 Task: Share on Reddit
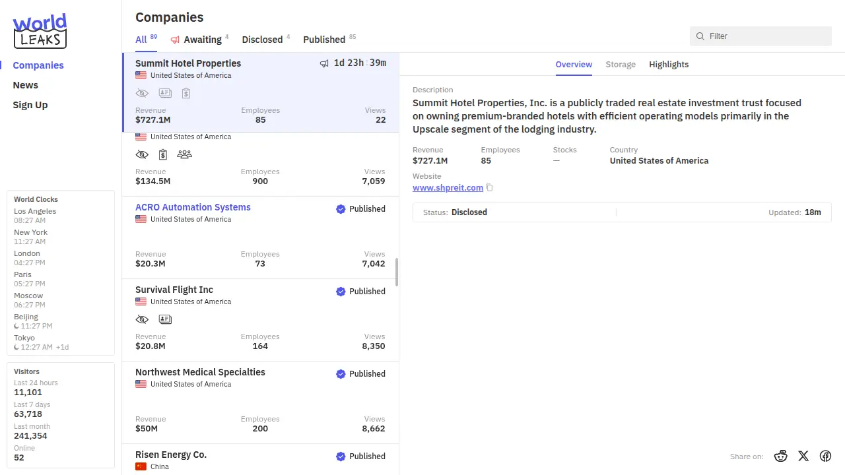[x=781, y=456]
